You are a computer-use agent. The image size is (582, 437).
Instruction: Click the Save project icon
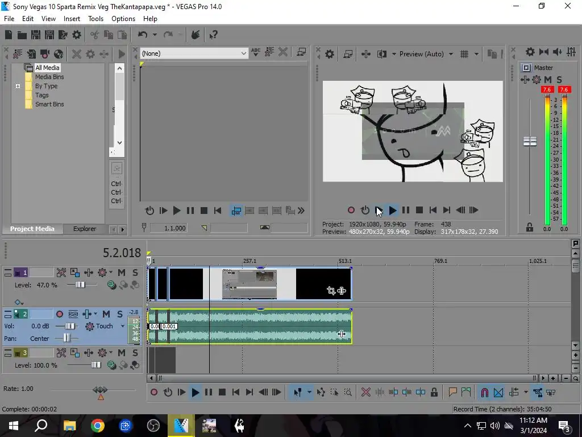click(36, 35)
